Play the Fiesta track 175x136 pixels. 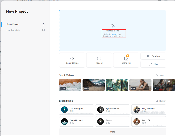[100, 121]
